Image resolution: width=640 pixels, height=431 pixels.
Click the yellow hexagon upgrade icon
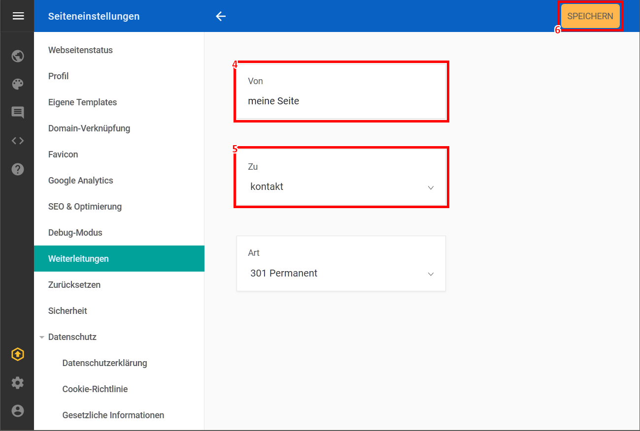click(18, 354)
